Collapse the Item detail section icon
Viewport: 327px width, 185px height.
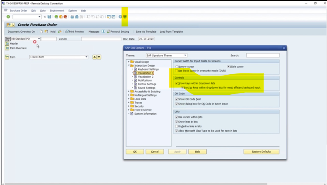pyautogui.click(x=7, y=57)
